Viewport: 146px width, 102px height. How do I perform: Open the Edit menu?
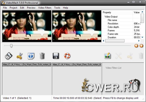[x=22, y=8]
